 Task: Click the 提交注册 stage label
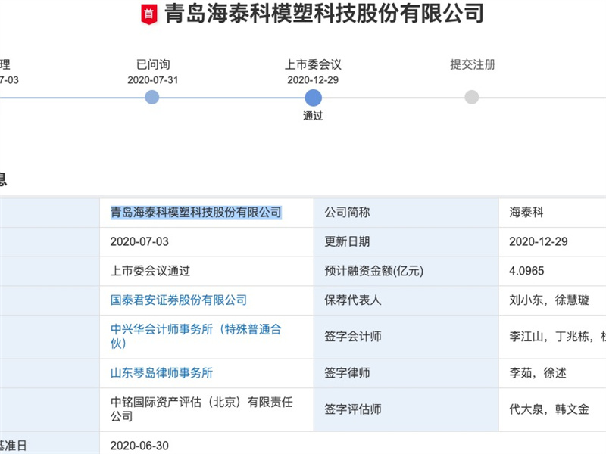[x=473, y=64]
